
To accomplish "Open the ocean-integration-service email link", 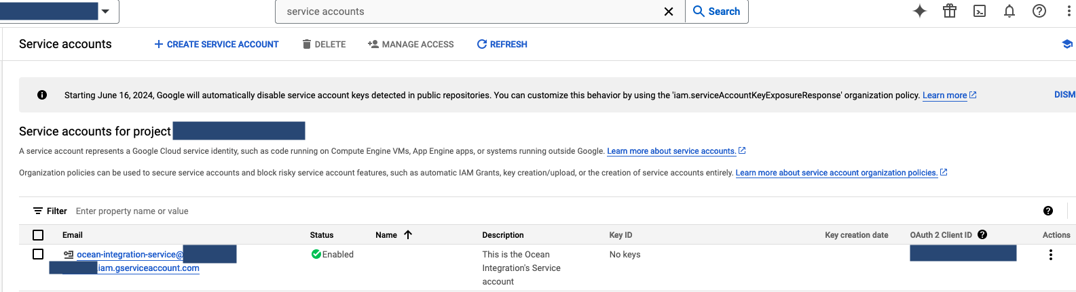I will point(130,255).
